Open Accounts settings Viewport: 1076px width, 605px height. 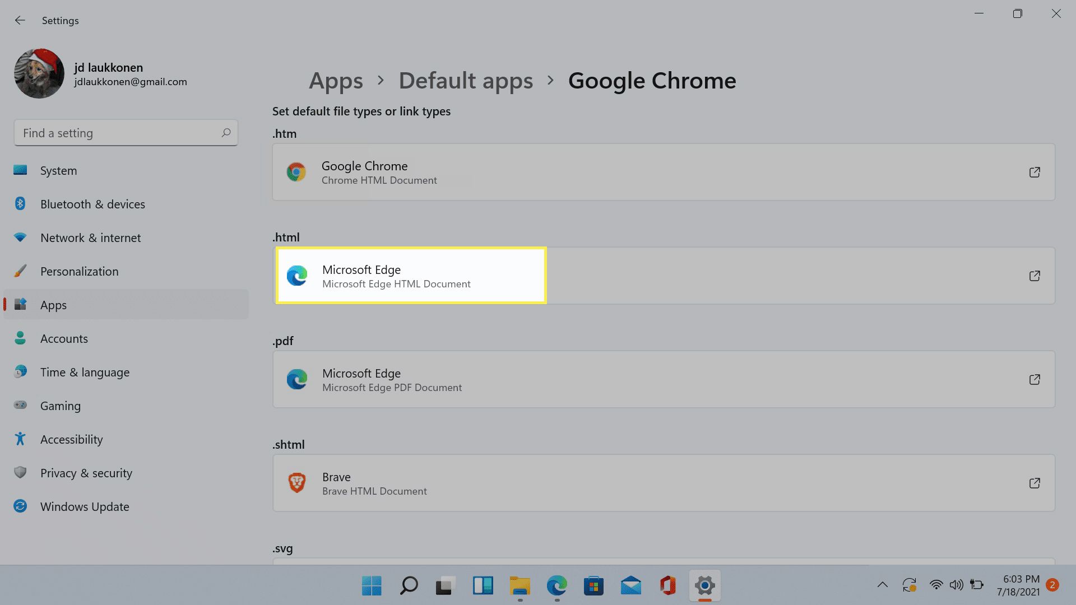[126, 338]
